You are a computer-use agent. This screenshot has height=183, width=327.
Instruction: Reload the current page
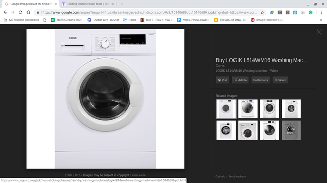click(x=20, y=12)
